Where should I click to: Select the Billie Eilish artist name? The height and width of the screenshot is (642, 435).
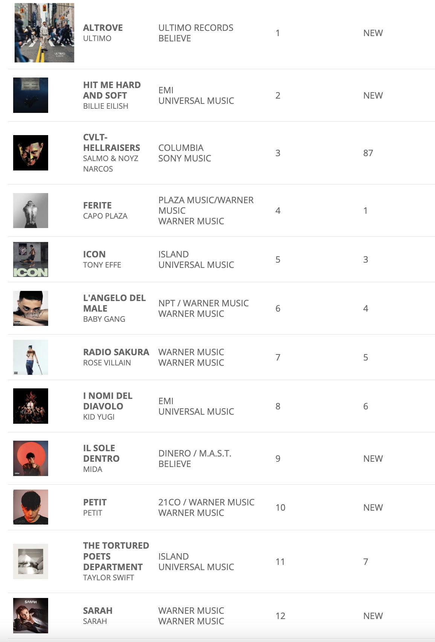pos(105,106)
